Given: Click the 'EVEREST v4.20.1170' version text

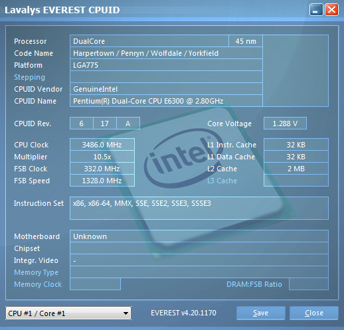Looking at the screenshot, I should coord(183,313).
